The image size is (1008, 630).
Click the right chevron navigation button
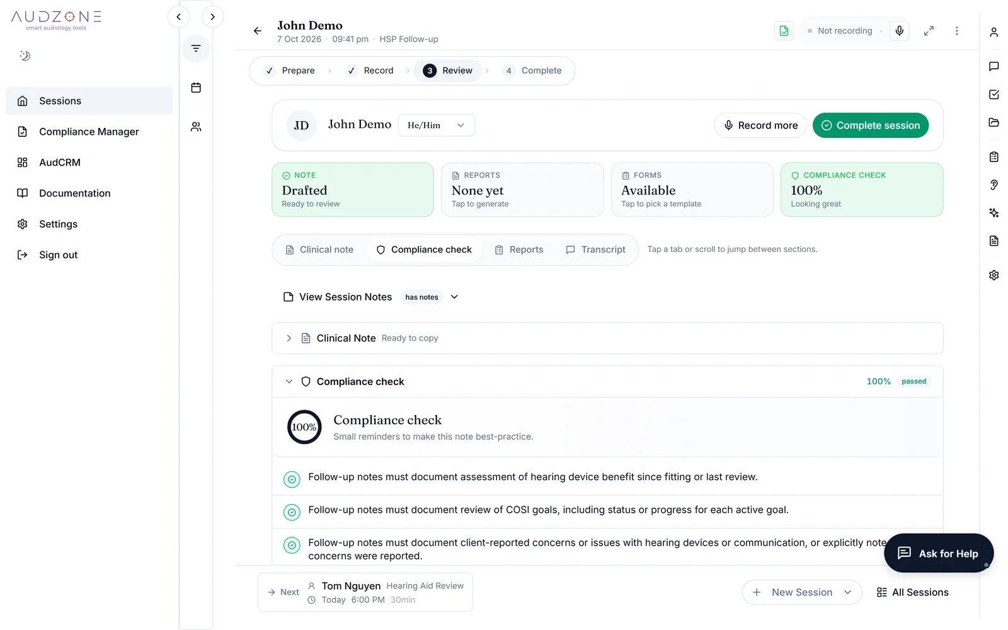pyautogui.click(x=212, y=17)
